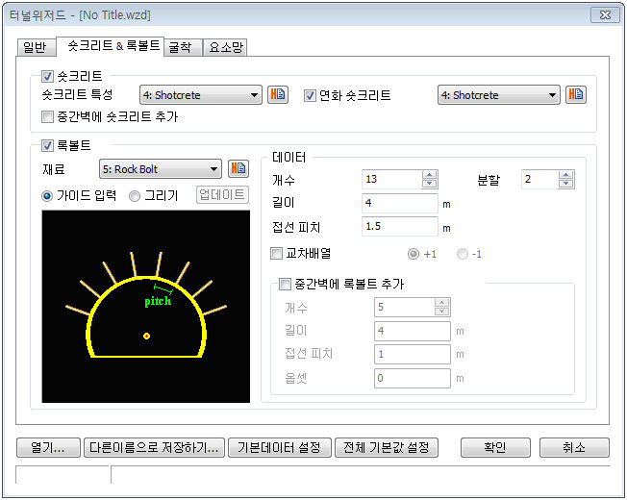Confirm with the 확인 button

click(495, 447)
